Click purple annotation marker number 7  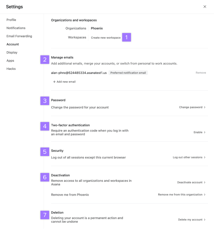tap(45, 215)
